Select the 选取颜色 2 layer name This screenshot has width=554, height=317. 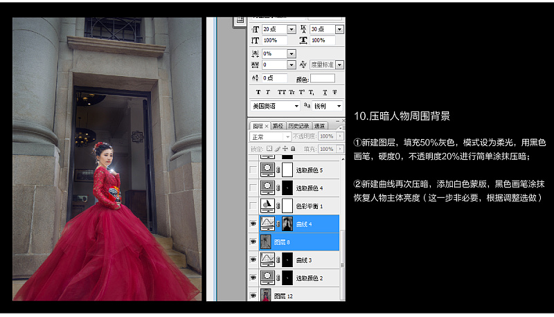[310, 278]
